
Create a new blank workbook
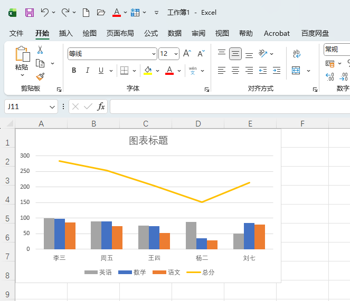coord(86,13)
